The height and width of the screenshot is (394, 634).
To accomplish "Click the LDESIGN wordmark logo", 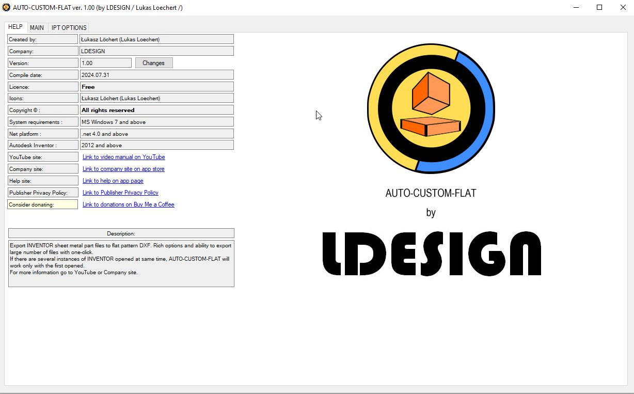I will [432, 254].
